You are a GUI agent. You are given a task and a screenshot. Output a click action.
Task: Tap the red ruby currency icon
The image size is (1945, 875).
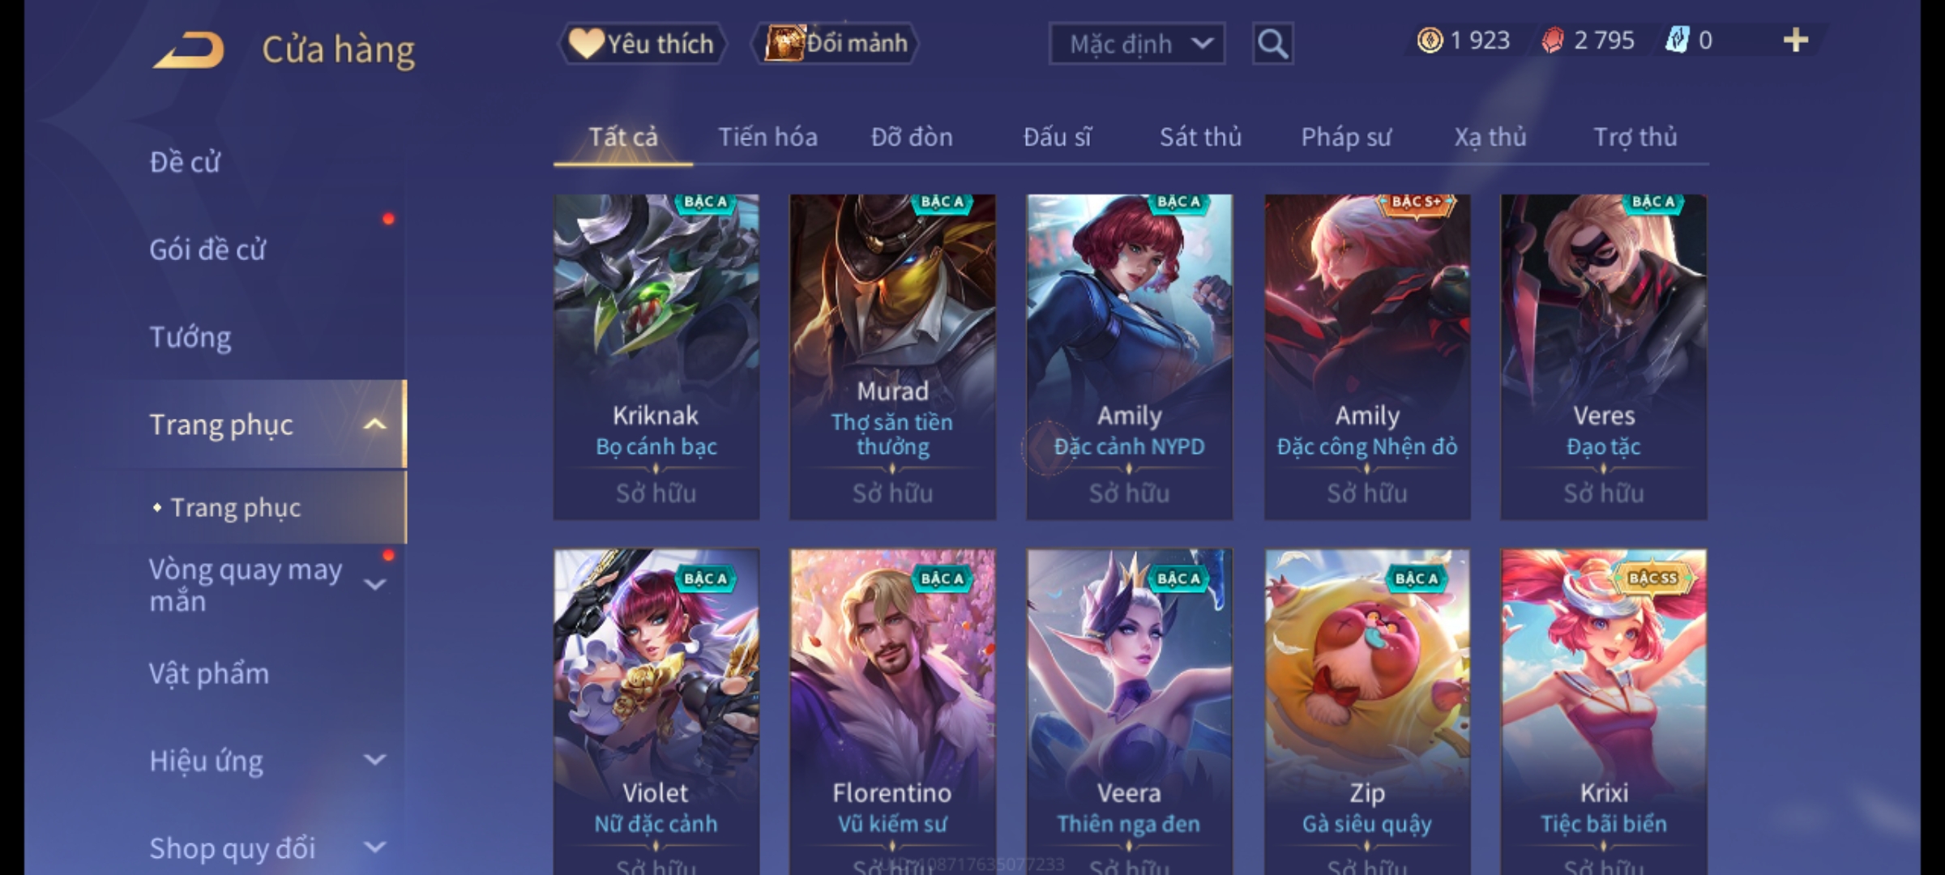pyautogui.click(x=1552, y=41)
